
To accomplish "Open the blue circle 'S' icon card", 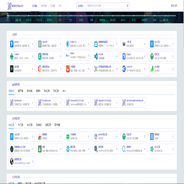I will (x=78, y=149).
